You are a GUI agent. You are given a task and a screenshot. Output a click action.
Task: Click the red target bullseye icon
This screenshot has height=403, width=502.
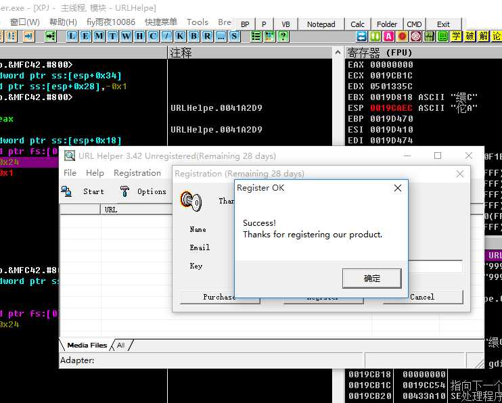point(416,36)
